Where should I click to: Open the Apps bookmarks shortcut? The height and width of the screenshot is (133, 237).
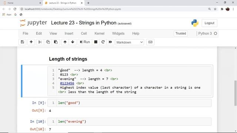7,14
